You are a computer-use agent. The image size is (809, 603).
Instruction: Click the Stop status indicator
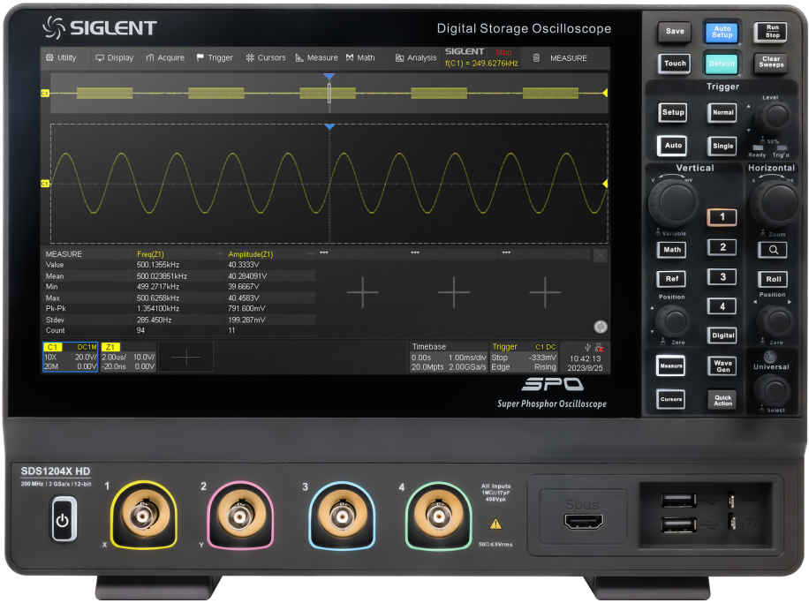click(x=503, y=52)
